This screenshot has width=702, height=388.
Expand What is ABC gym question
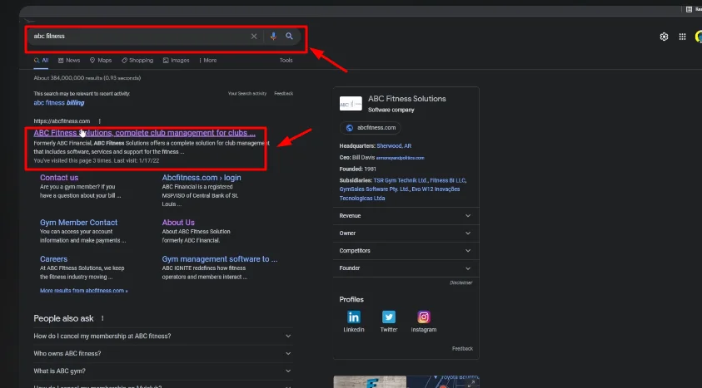(162, 371)
